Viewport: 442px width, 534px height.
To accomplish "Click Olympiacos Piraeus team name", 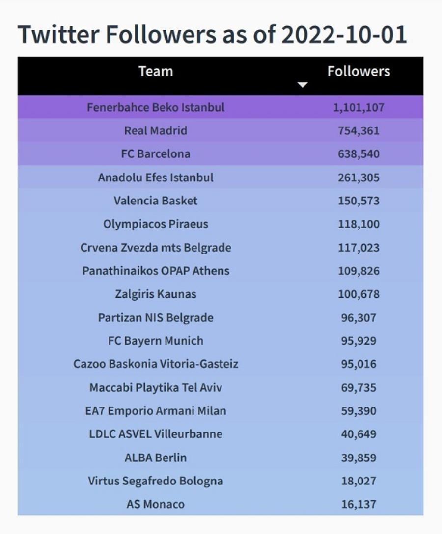I will [x=156, y=224].
